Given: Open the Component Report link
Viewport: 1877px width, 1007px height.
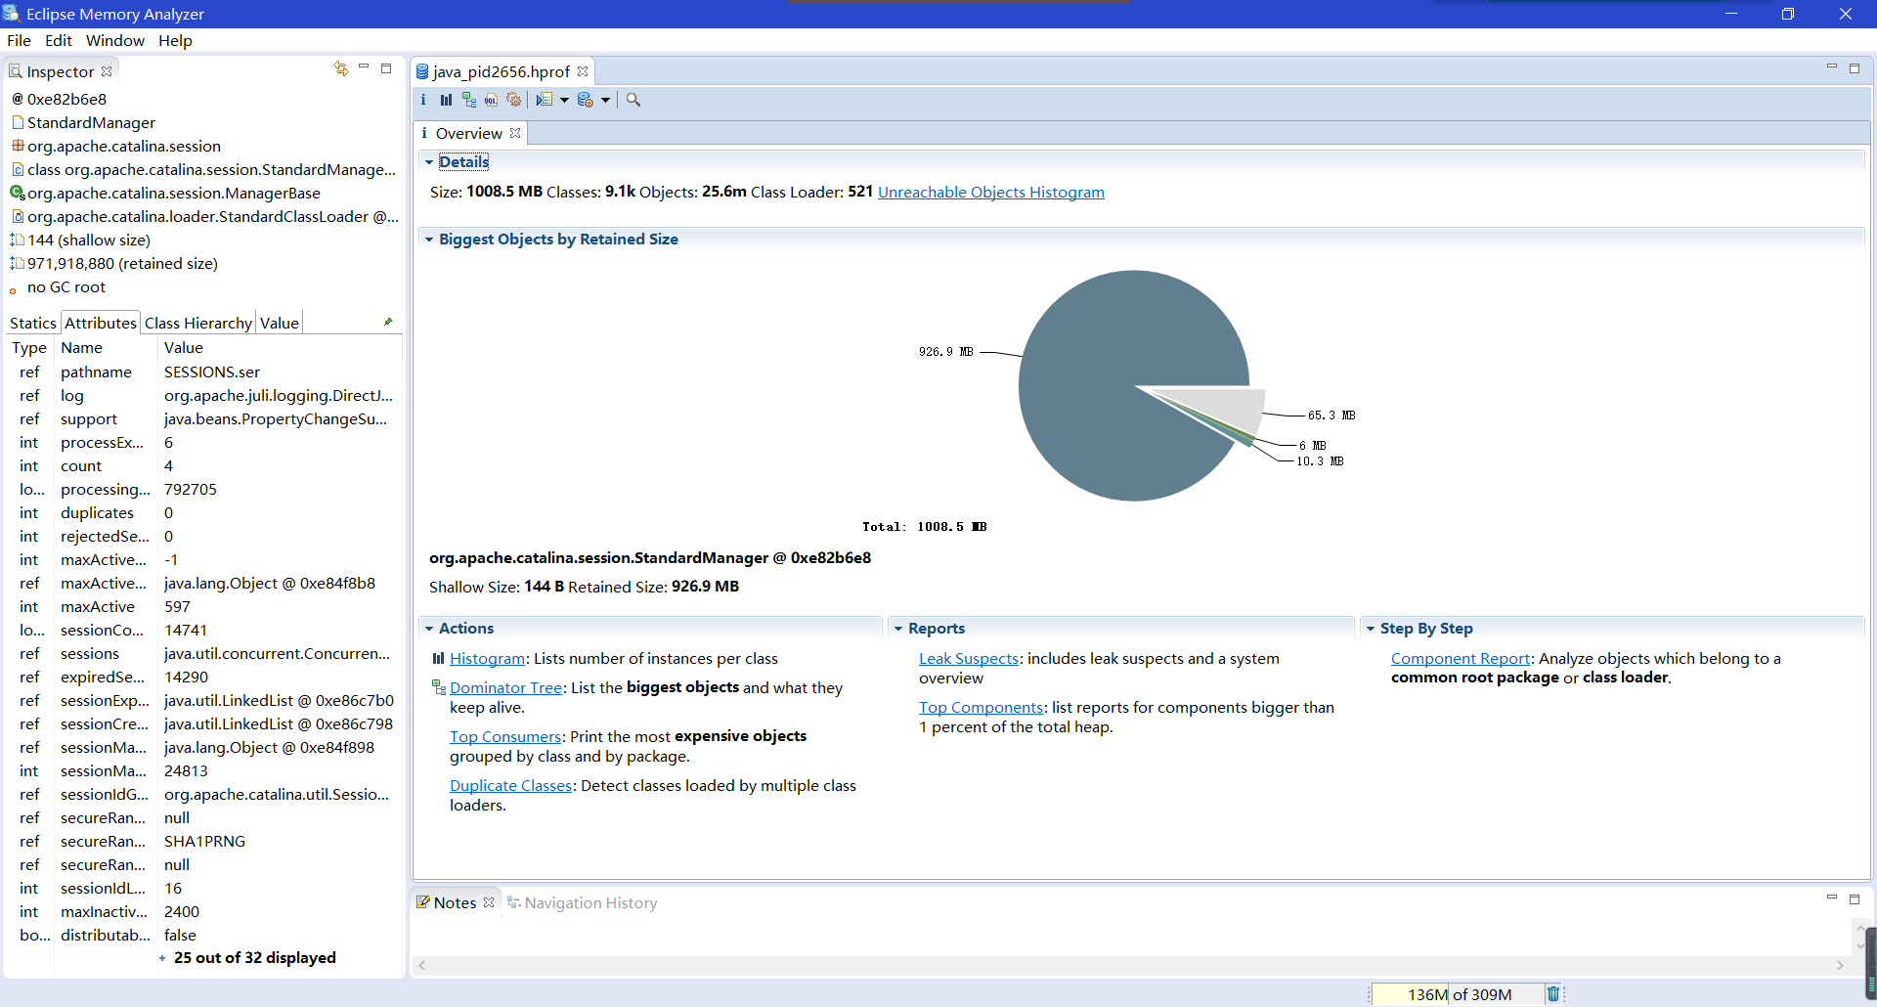Looking at the screenshot, I should point(1461,659).
